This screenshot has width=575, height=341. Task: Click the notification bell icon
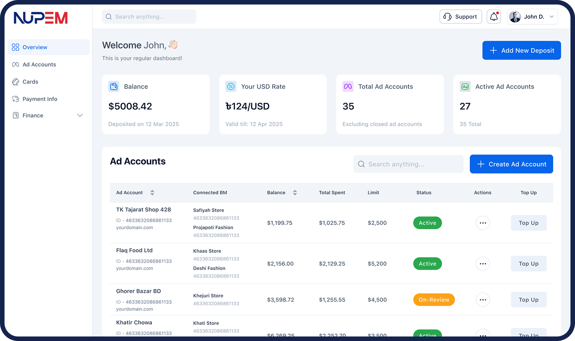click(x=494, y=17)
